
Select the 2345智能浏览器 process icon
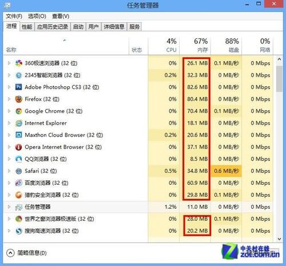(19, 76)
